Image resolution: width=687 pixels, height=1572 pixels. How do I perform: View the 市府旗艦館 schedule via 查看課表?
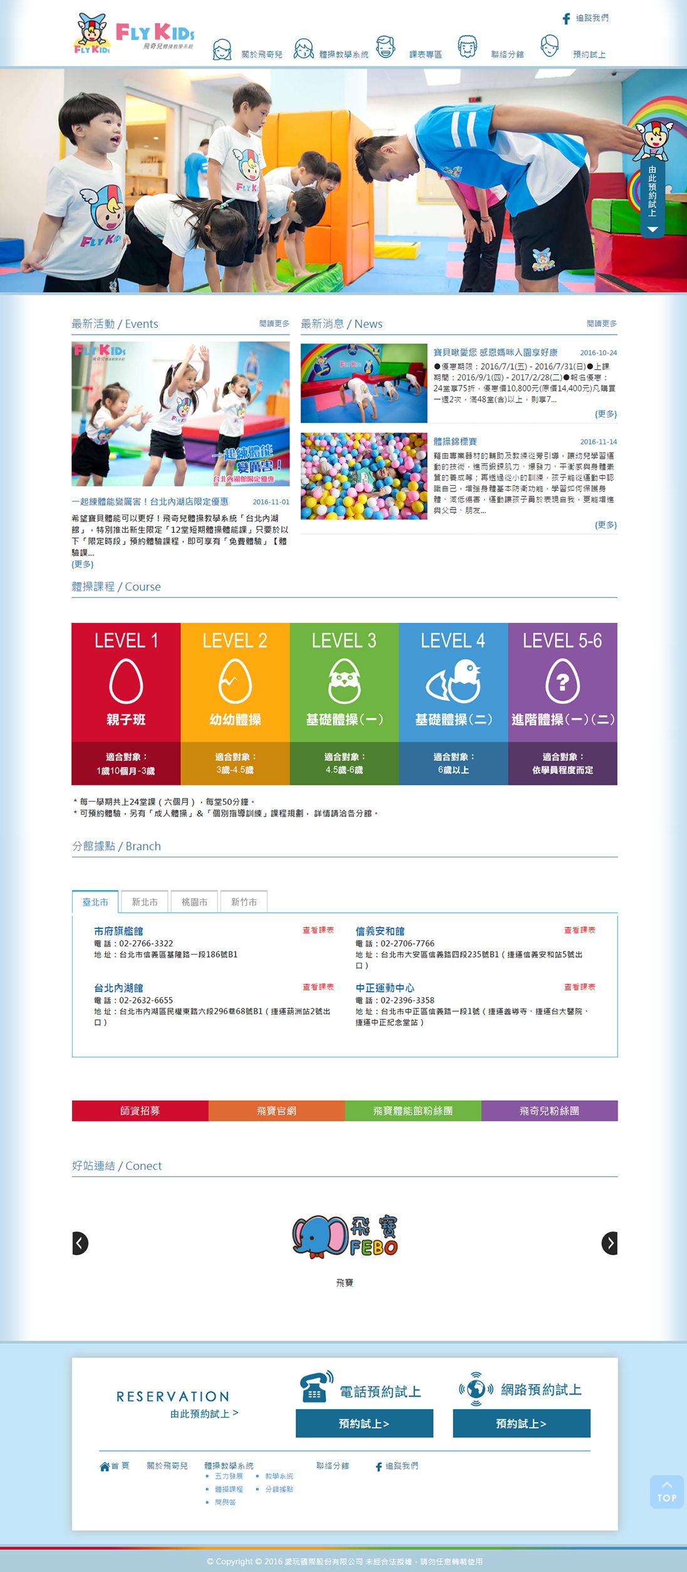(x=318, y=930)
